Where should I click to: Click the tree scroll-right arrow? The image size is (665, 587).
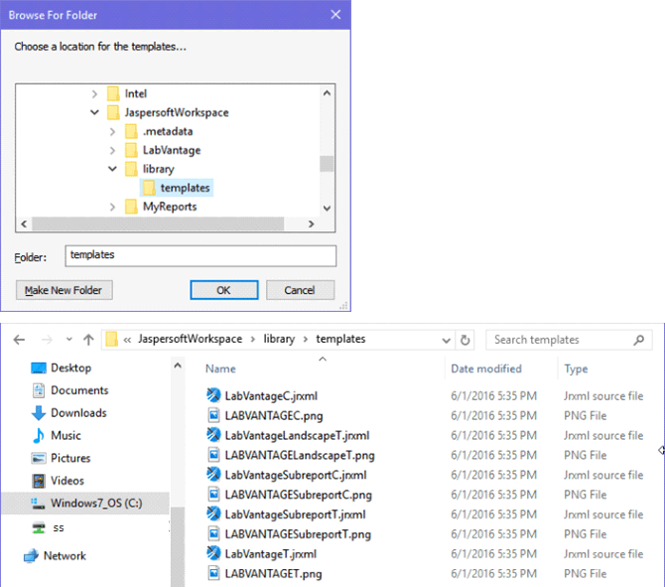312,223
